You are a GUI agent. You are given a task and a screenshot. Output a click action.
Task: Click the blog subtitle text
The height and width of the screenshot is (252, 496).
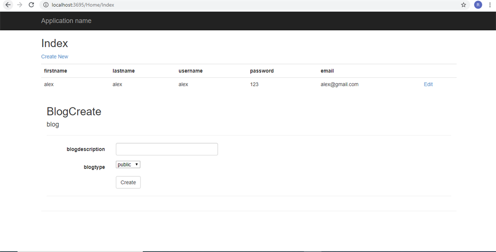point(52,124)
